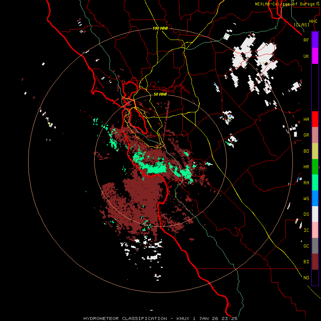Select the BI brown legend swatch
Viewport: 321px width, 321px height.
click(x=315, y=262)
